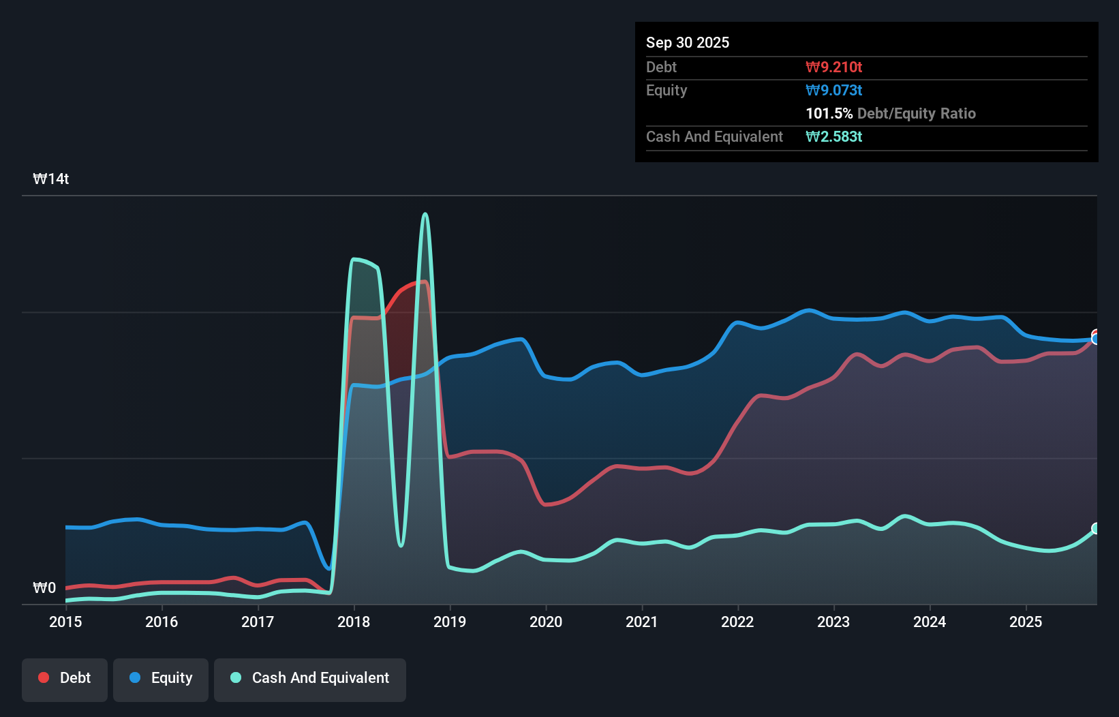Screen dimensions: 1119x717
Task: Select the 2025 label on the x-axis
Action: point(1026,622)
